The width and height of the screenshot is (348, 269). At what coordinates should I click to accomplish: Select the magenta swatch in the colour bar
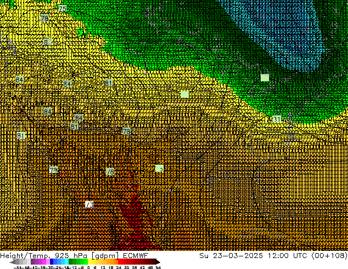click(44, 262)
